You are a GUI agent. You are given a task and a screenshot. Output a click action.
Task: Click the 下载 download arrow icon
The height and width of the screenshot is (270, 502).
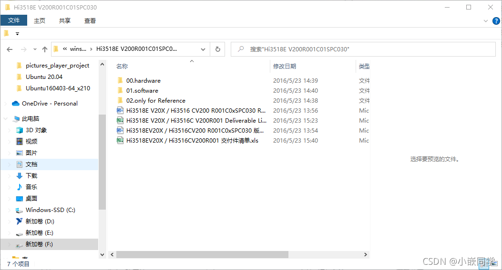(x=20, y=176)
